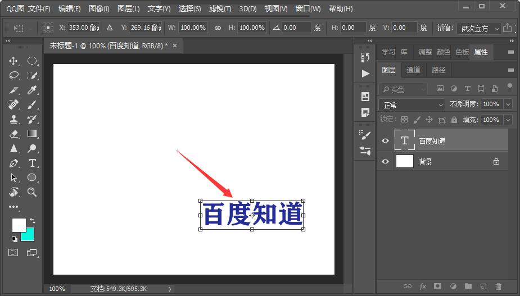Open the Layers panel options menu
This screenshot has width=520, height=296.
pyautogui.click(x=510, y=70)
